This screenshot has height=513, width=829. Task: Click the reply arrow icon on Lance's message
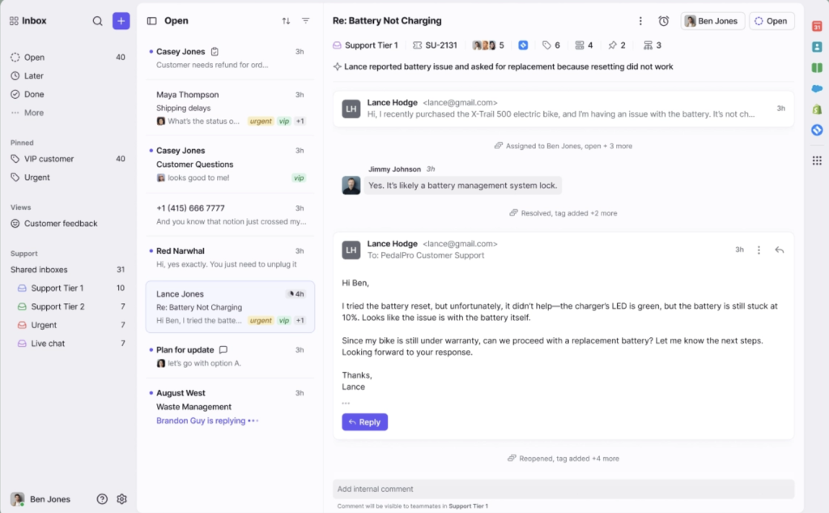click(779, 250)
